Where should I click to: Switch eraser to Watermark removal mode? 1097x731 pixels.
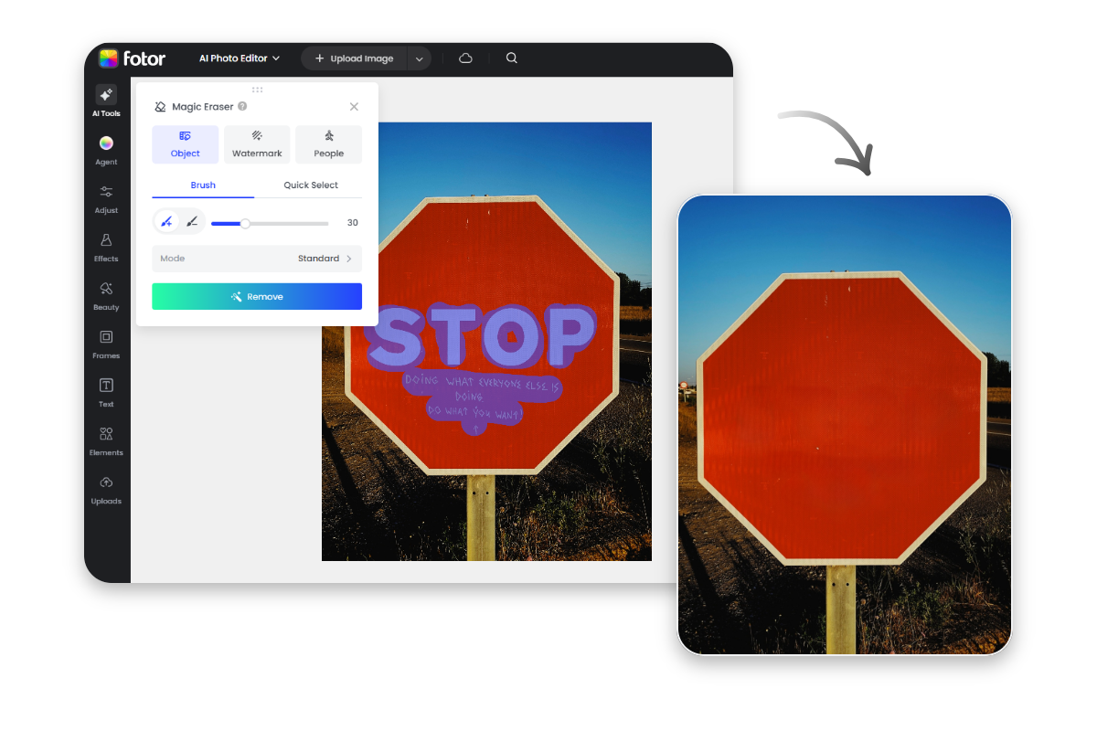[256, 143]
